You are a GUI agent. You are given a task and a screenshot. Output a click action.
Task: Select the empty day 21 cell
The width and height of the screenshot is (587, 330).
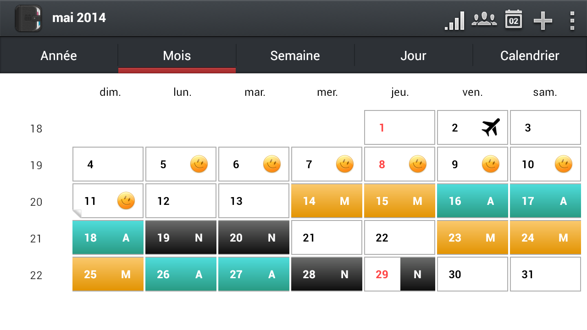(x=327, y=237)
